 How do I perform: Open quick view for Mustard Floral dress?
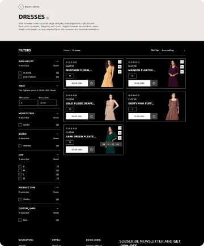120,72
